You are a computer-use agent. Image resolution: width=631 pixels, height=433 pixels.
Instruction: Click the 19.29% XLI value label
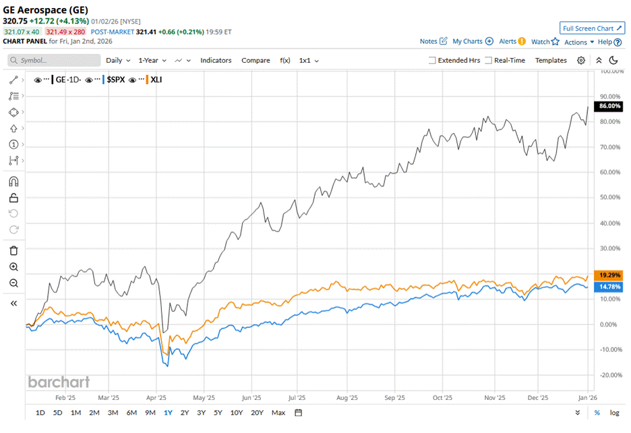[x=609, y=275]
